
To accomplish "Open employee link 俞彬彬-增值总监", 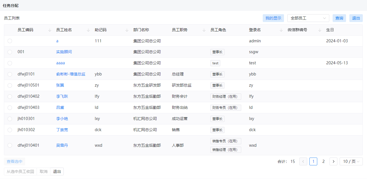I will [x=71, y=74].
